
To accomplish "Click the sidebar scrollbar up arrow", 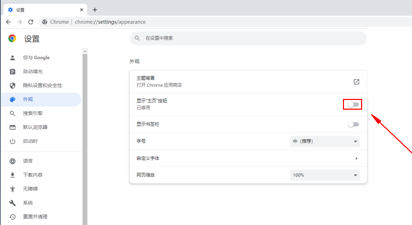I will coord(85,51).
